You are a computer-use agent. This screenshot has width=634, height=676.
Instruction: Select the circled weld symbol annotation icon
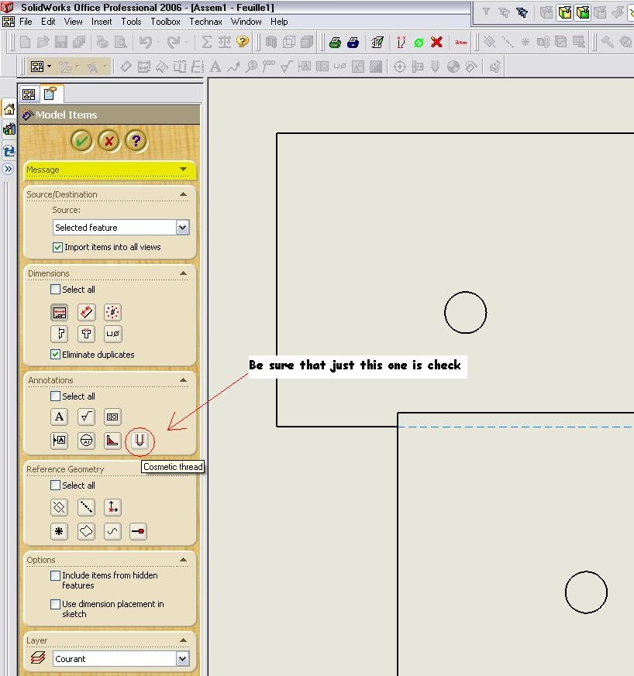tap(86, 441)
